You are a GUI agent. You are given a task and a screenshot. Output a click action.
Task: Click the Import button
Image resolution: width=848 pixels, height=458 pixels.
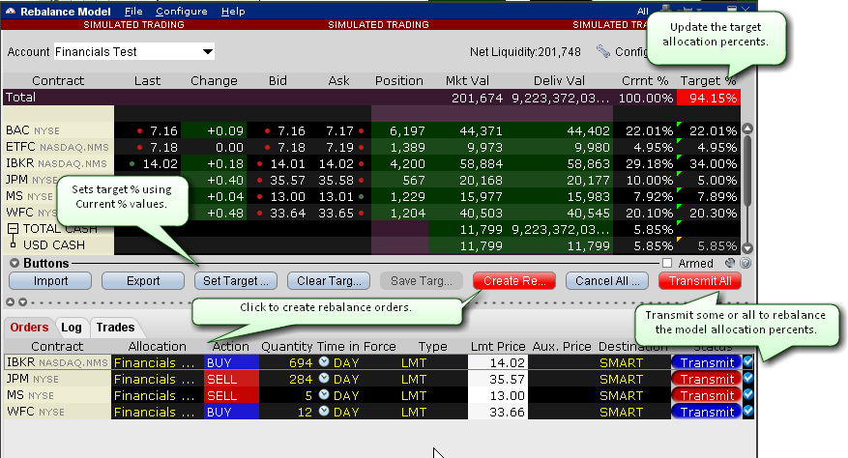[50, 281]
